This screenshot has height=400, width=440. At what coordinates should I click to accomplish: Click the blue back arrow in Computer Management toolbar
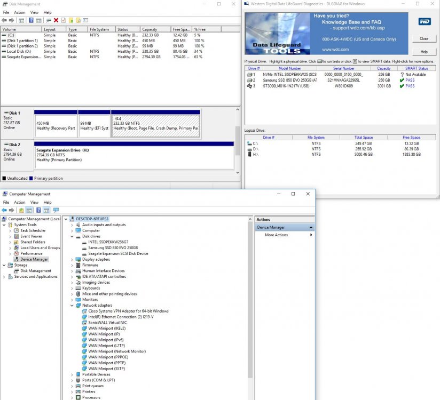(x=4, y=210)
